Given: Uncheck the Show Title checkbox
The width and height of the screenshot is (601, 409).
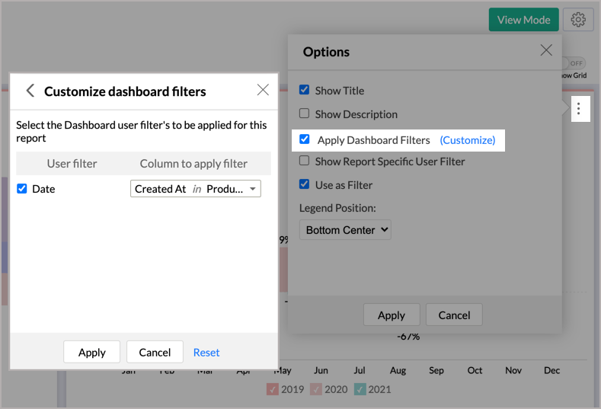Looking at the screenshot, I should pos(305,90).
